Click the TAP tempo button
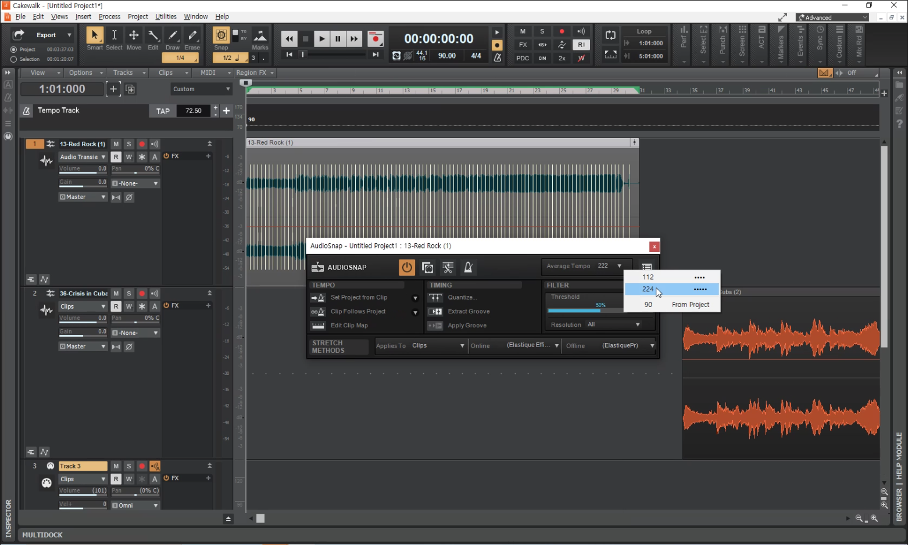 pos(163,111)
